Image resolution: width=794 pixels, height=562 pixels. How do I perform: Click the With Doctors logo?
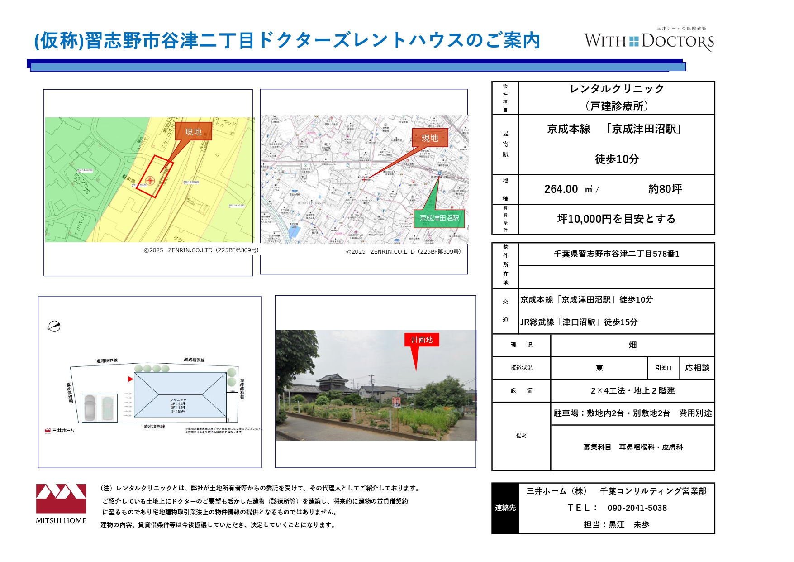point(649,40)
